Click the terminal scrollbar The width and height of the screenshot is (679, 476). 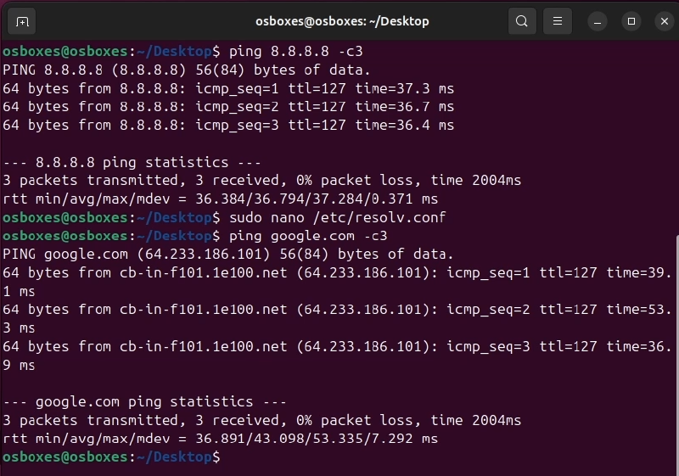(676, 355)
